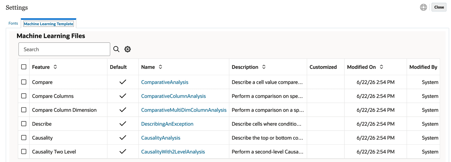Click the Default checkmark for Compare Columns
Screen dimensions: 451x162
point(123,96)
